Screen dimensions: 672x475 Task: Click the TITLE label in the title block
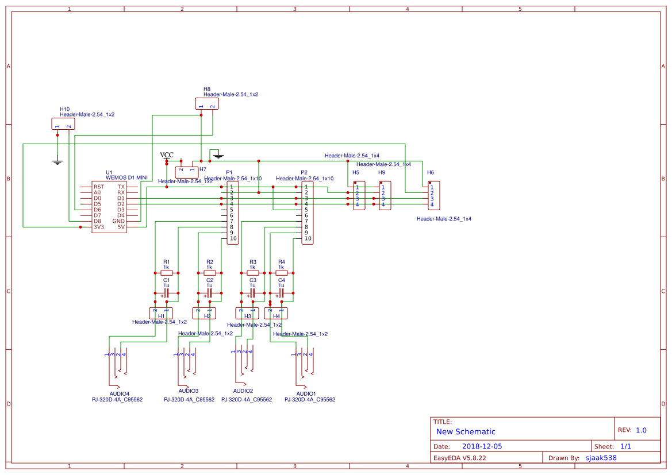point(444,420)
